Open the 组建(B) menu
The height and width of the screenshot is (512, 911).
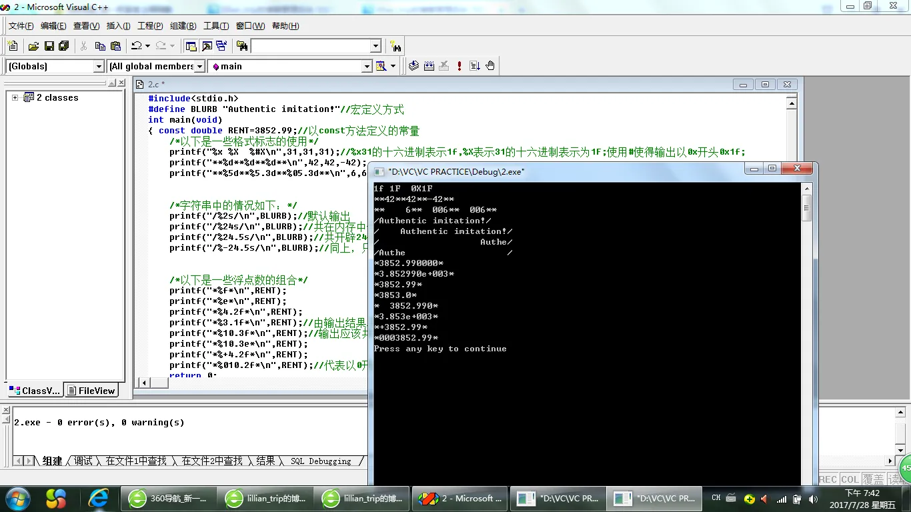(x=183, y=26)
